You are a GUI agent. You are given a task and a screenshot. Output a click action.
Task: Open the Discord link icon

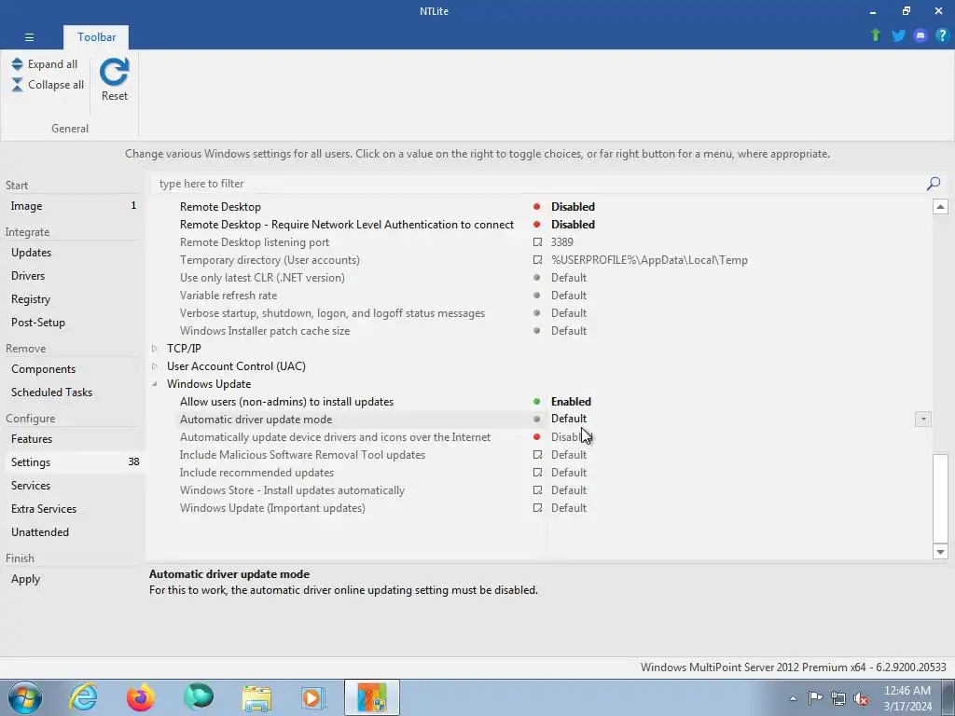(x=920, y=35)
